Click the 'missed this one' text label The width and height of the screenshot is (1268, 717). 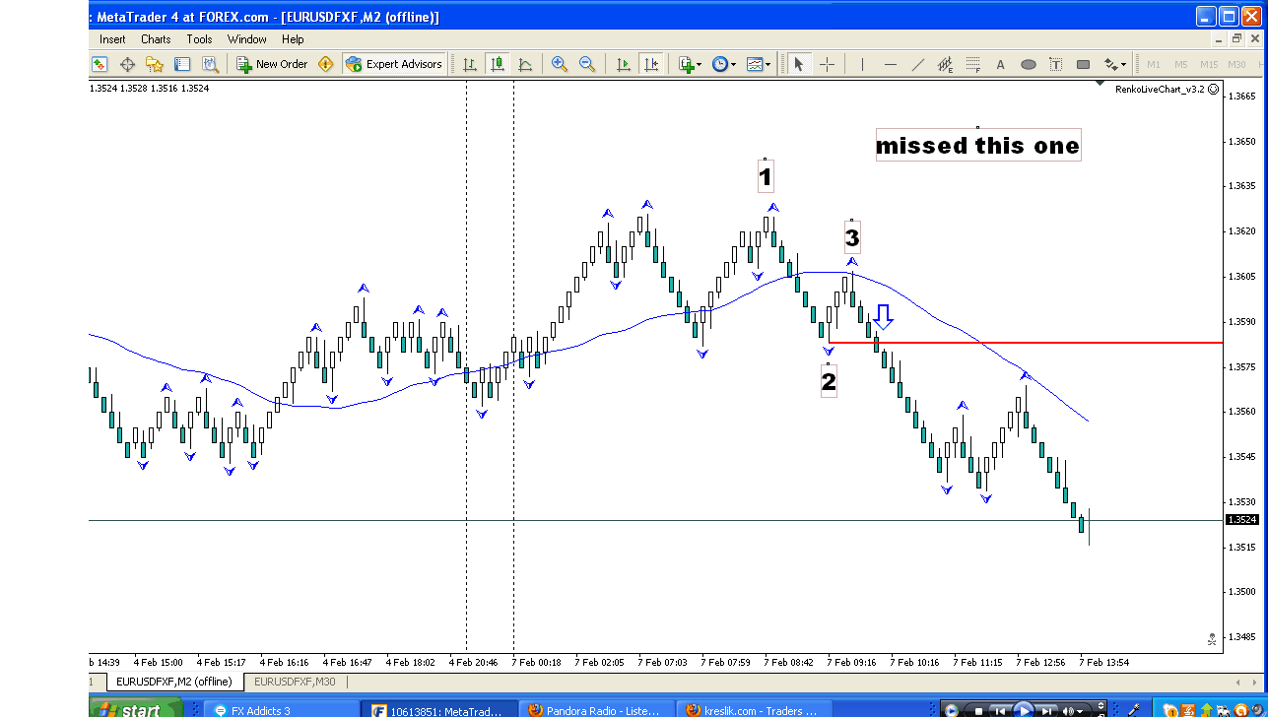[978, 146]
